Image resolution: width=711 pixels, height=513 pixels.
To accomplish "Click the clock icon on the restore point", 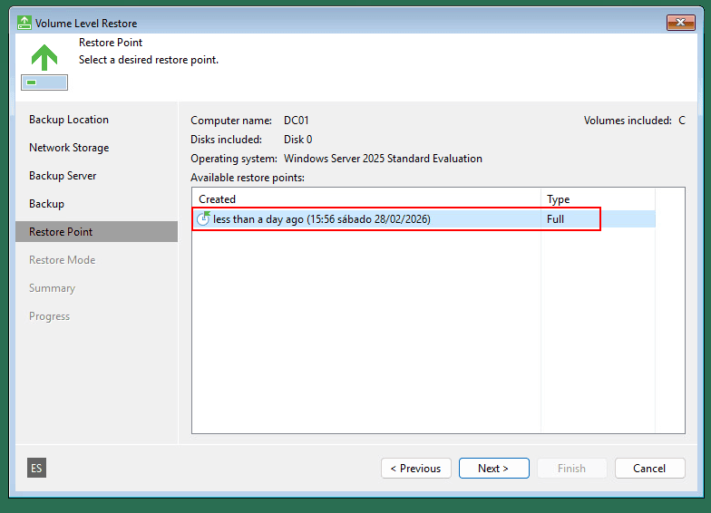I will click(203, 219).
